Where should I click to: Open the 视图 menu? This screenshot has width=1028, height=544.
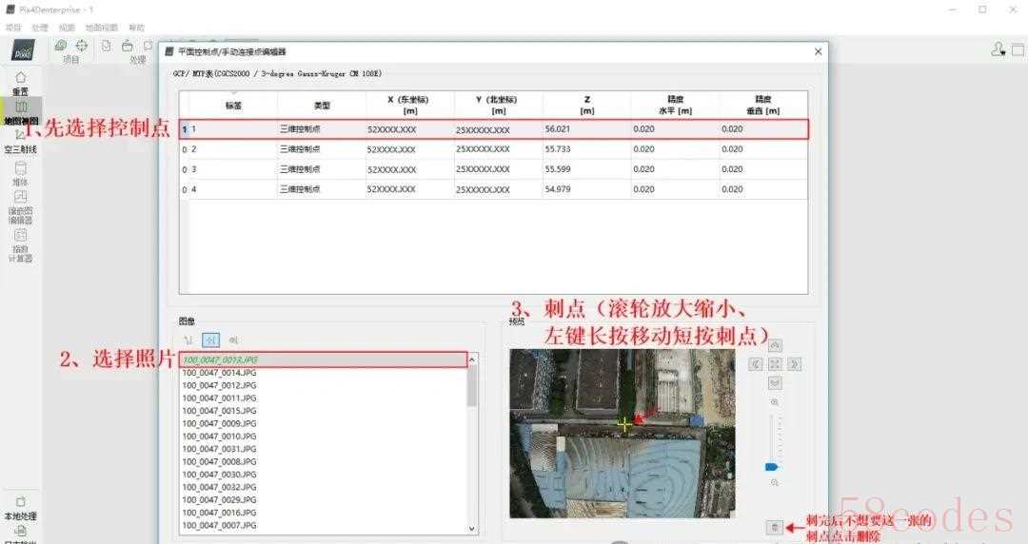coord(67,28)
